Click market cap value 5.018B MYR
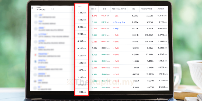This screenshot has width=202, height=101. tap(163, 48)
